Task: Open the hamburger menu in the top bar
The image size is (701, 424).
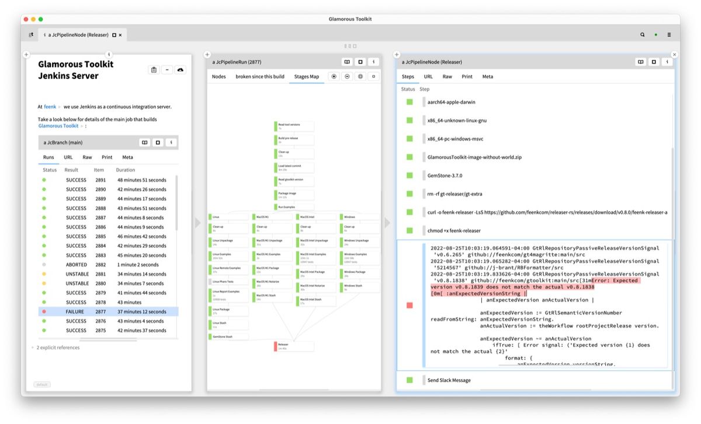Action: [x=669, y=35]
